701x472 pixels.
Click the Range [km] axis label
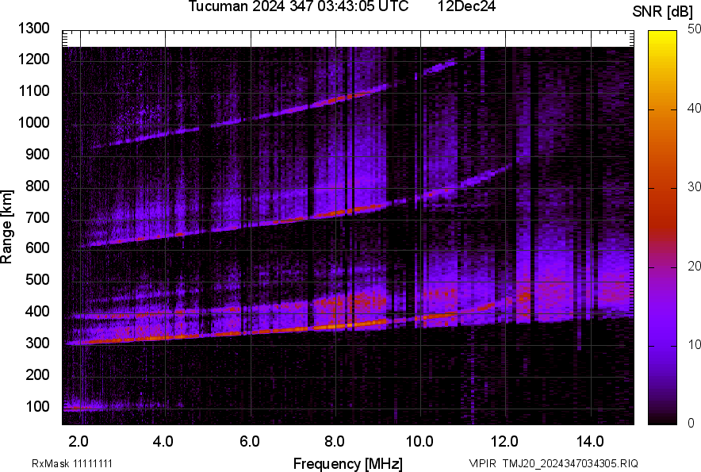click(x=7, y=227)
